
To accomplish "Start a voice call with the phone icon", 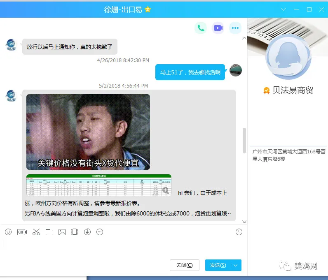I will pyautogui.click(x=201, y=28).
